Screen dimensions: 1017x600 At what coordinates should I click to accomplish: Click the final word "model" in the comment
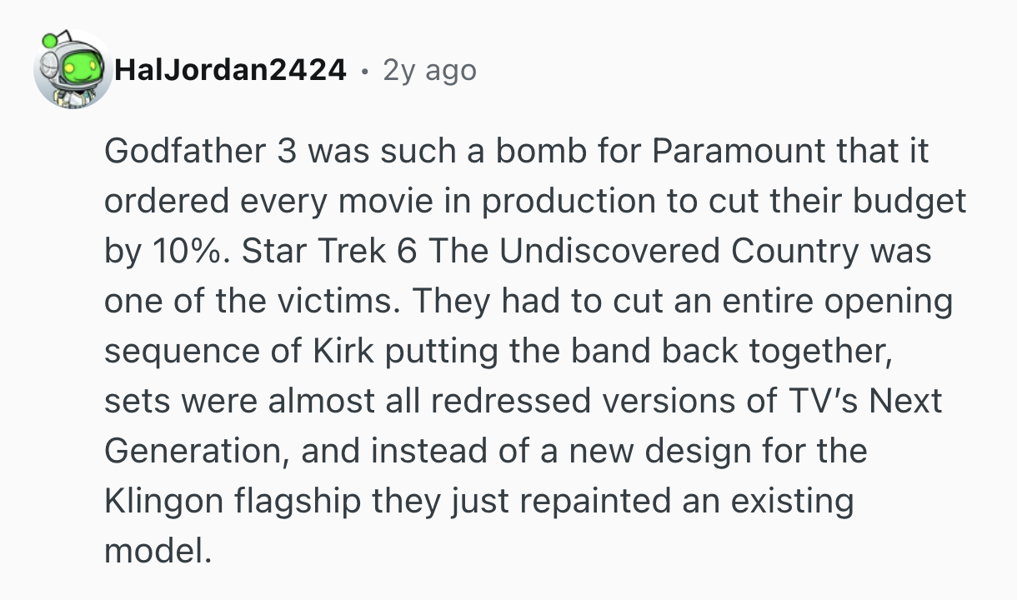(153, 552)
